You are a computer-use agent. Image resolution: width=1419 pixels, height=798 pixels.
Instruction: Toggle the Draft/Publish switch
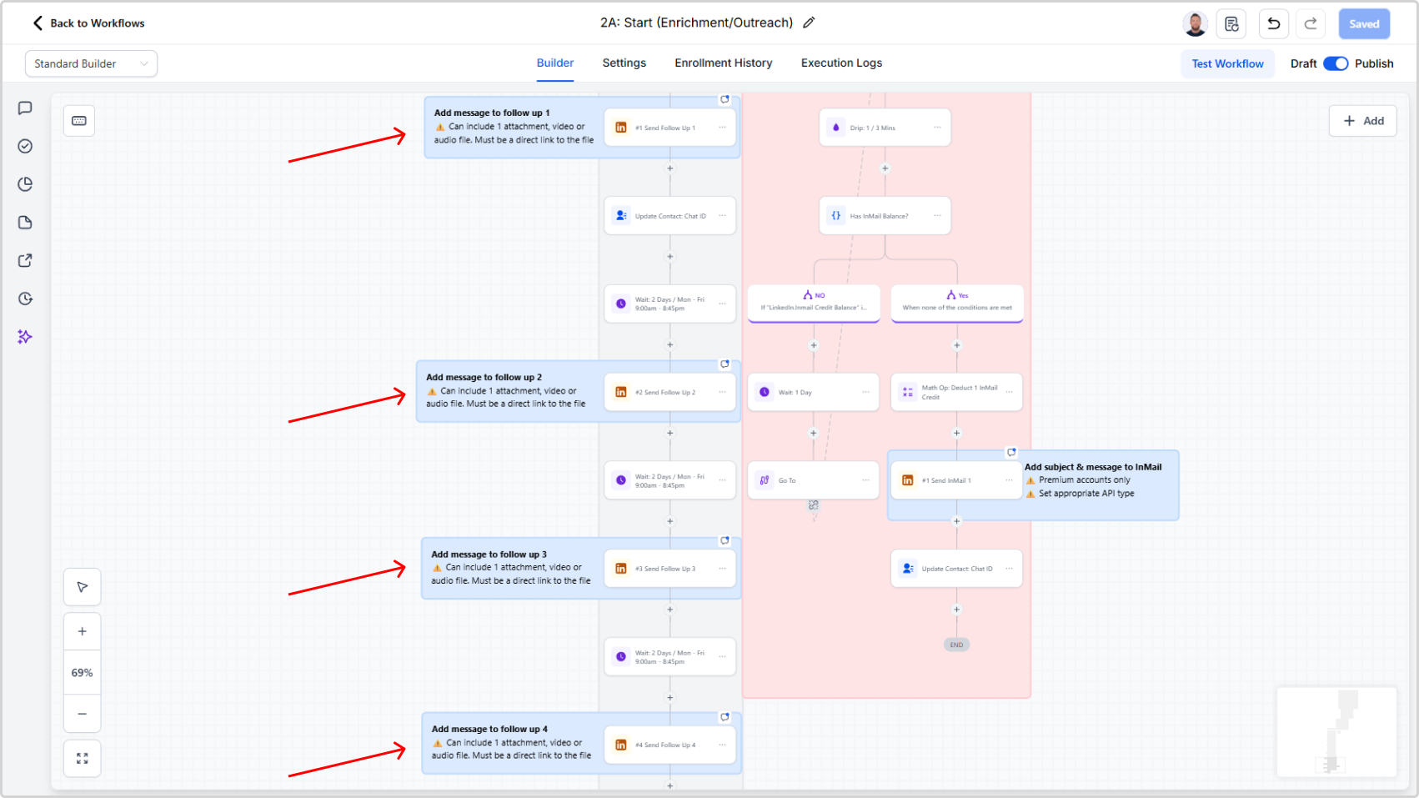click(1336, 63)
